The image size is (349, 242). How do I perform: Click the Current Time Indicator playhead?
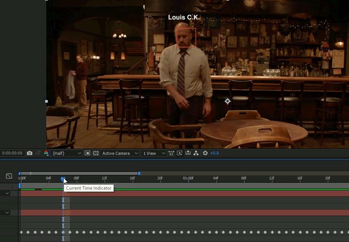[63, 179]
